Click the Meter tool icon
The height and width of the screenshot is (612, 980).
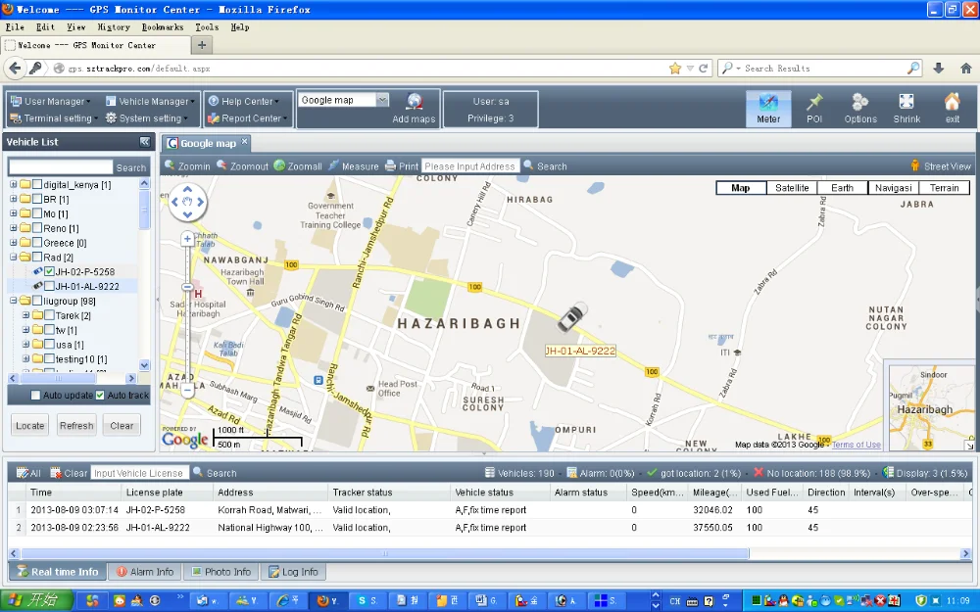pyautogui.click(x=768, y=103)
